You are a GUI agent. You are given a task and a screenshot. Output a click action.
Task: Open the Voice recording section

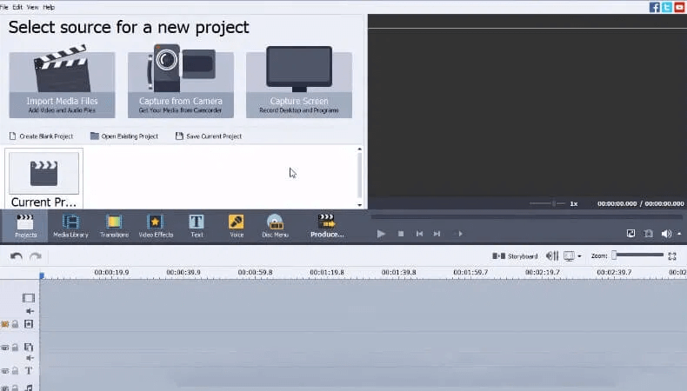click(237, 226)
